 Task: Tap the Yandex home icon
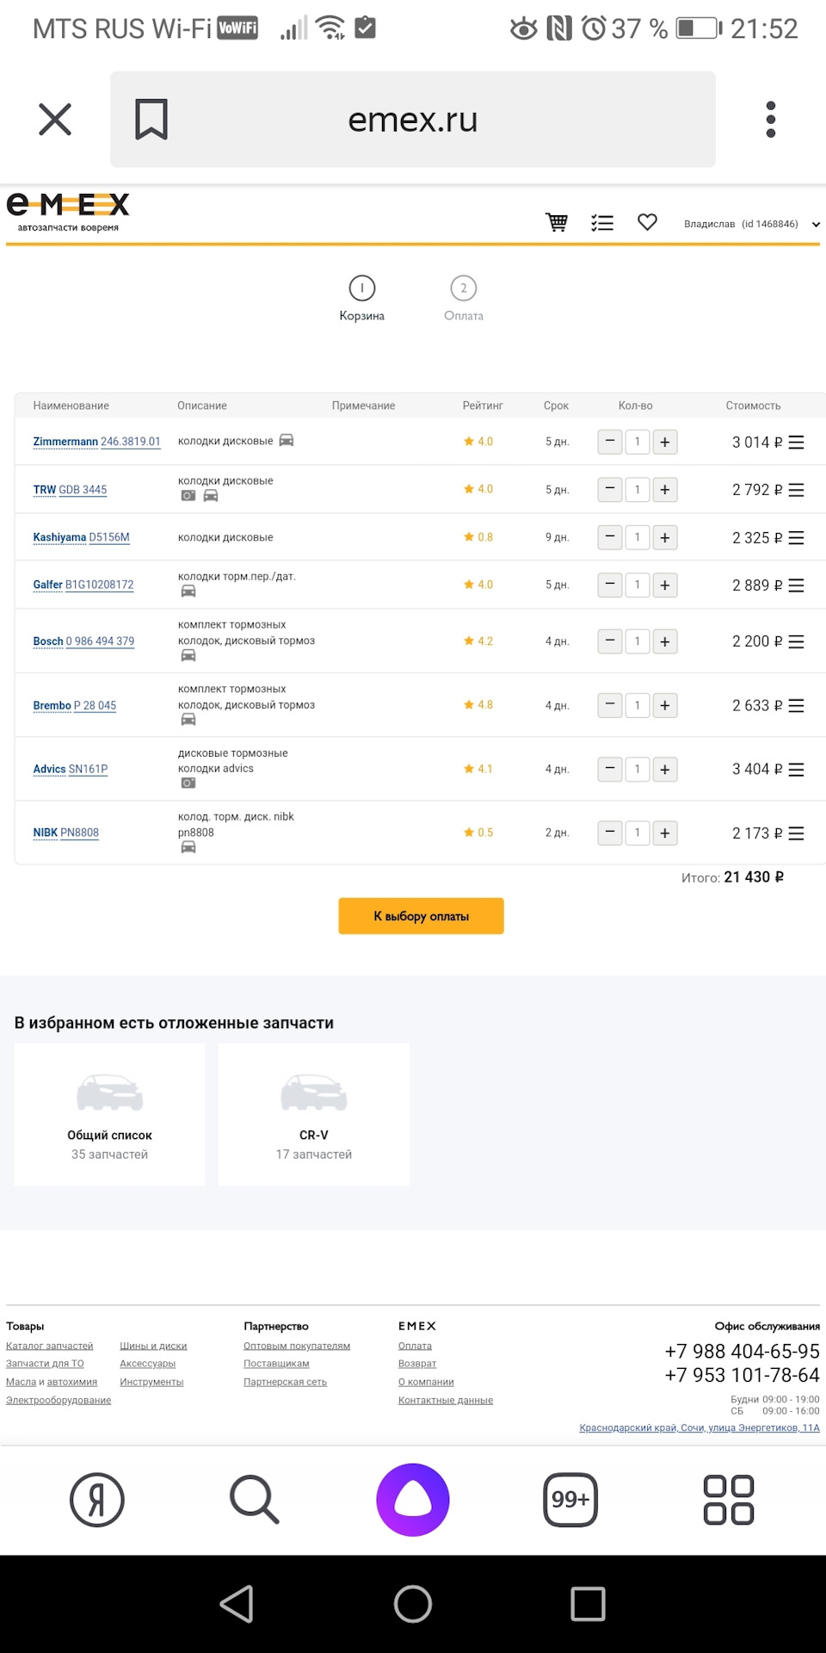pos(97,1500)
